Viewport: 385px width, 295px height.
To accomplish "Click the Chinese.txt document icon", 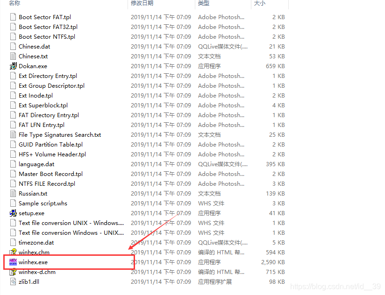I will click(13, 56).
